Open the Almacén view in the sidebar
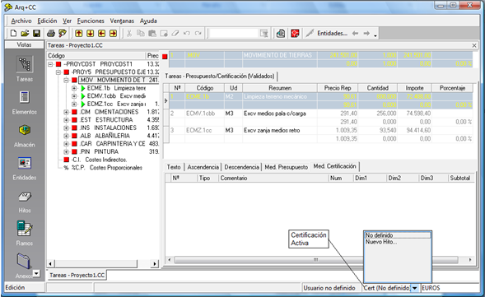The height and width of the screenshot is (297, 485). pos(25,136)
